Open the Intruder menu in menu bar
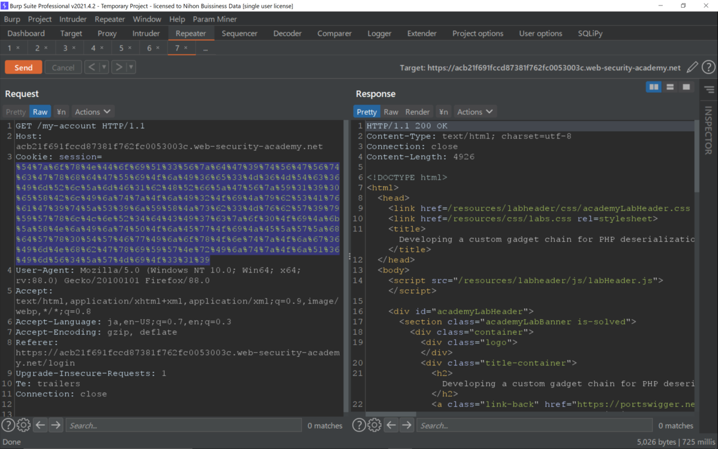This screenshot has height=449, width=718. click(x=73, y=19)
